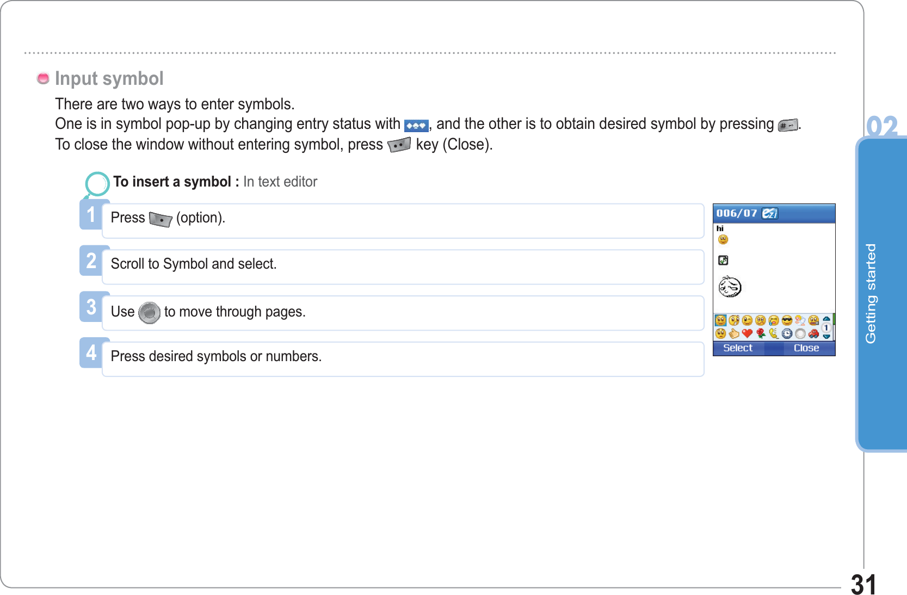Pick the white plate symbol
The height and width of the screenshot is (595, 907).
click(x=800, y=333)
